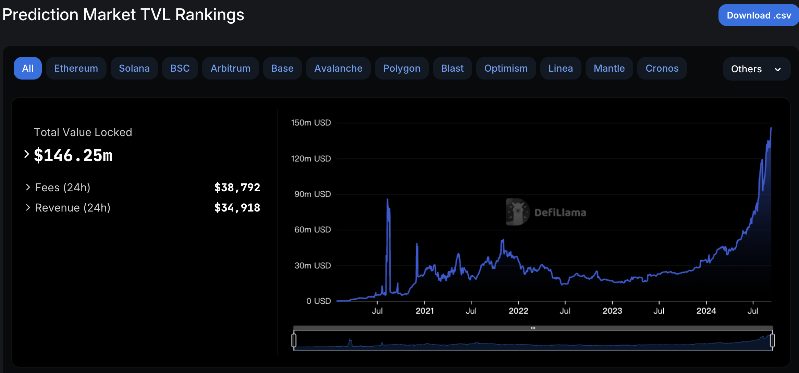Select the Blast chain filter
799x373 pixels.
[x=452, y=68]
